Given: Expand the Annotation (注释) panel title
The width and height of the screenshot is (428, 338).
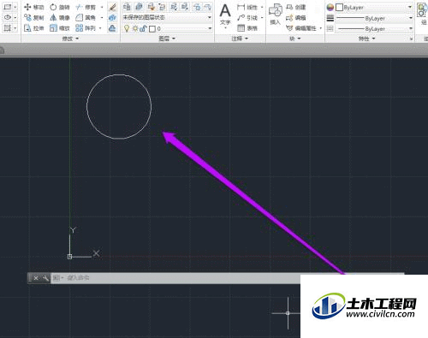Looking at the screenshot, I should [240, 39].
